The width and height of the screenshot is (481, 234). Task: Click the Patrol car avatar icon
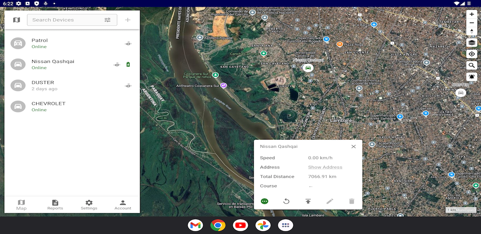pos(18,44)
